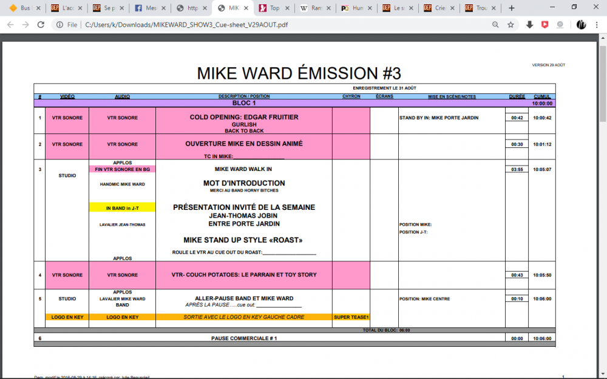Close the Hun tab

pyautogui.click(x=368, y=8)
